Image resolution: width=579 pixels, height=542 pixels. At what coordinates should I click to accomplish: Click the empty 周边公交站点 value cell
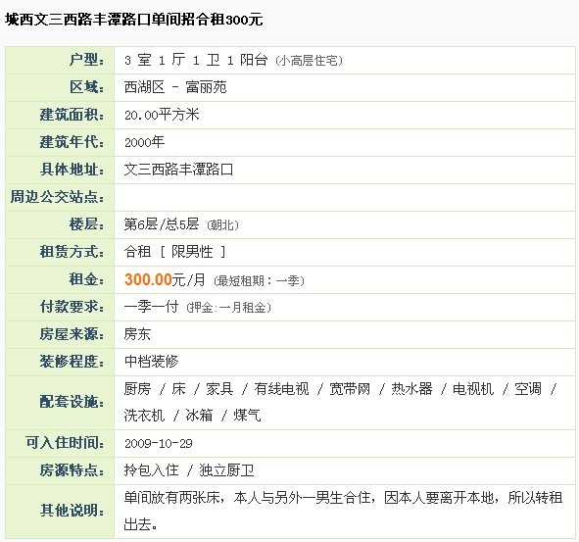pos(345,197)
